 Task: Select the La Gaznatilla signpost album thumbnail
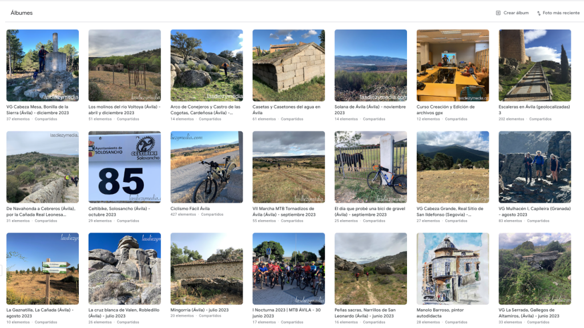(x=42, y=269)
